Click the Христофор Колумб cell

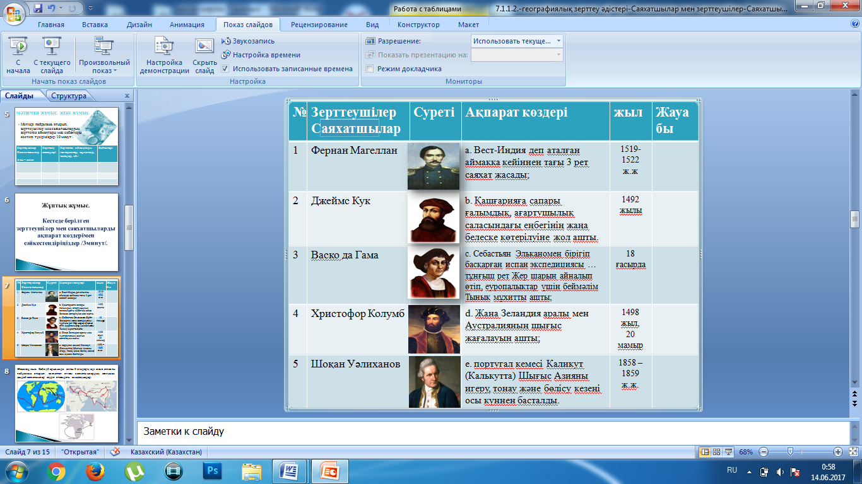pyautogui.click(x=358, y=330)
